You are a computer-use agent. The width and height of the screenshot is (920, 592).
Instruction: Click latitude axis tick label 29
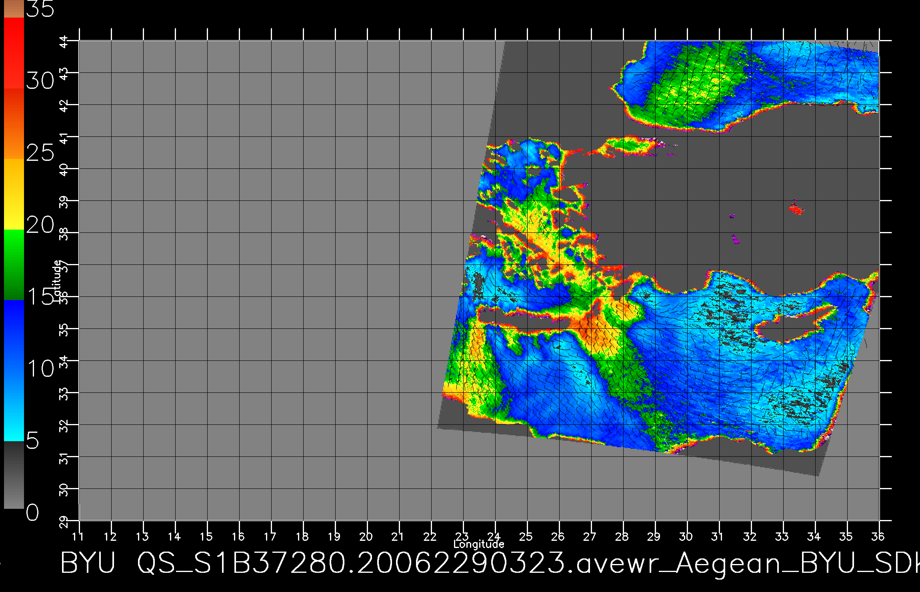[64, 522]
